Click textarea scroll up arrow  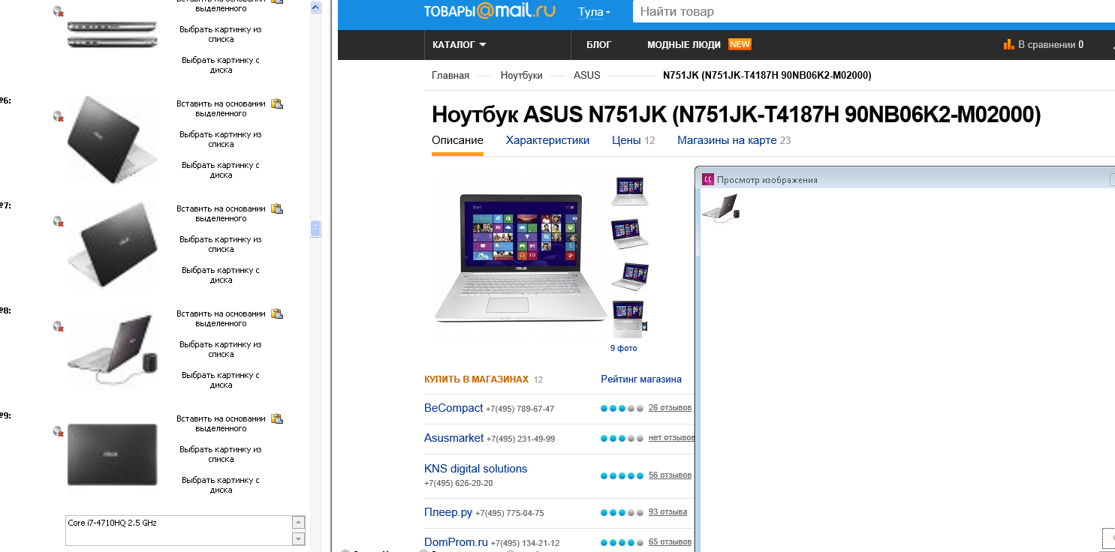[x=299, y=522]
